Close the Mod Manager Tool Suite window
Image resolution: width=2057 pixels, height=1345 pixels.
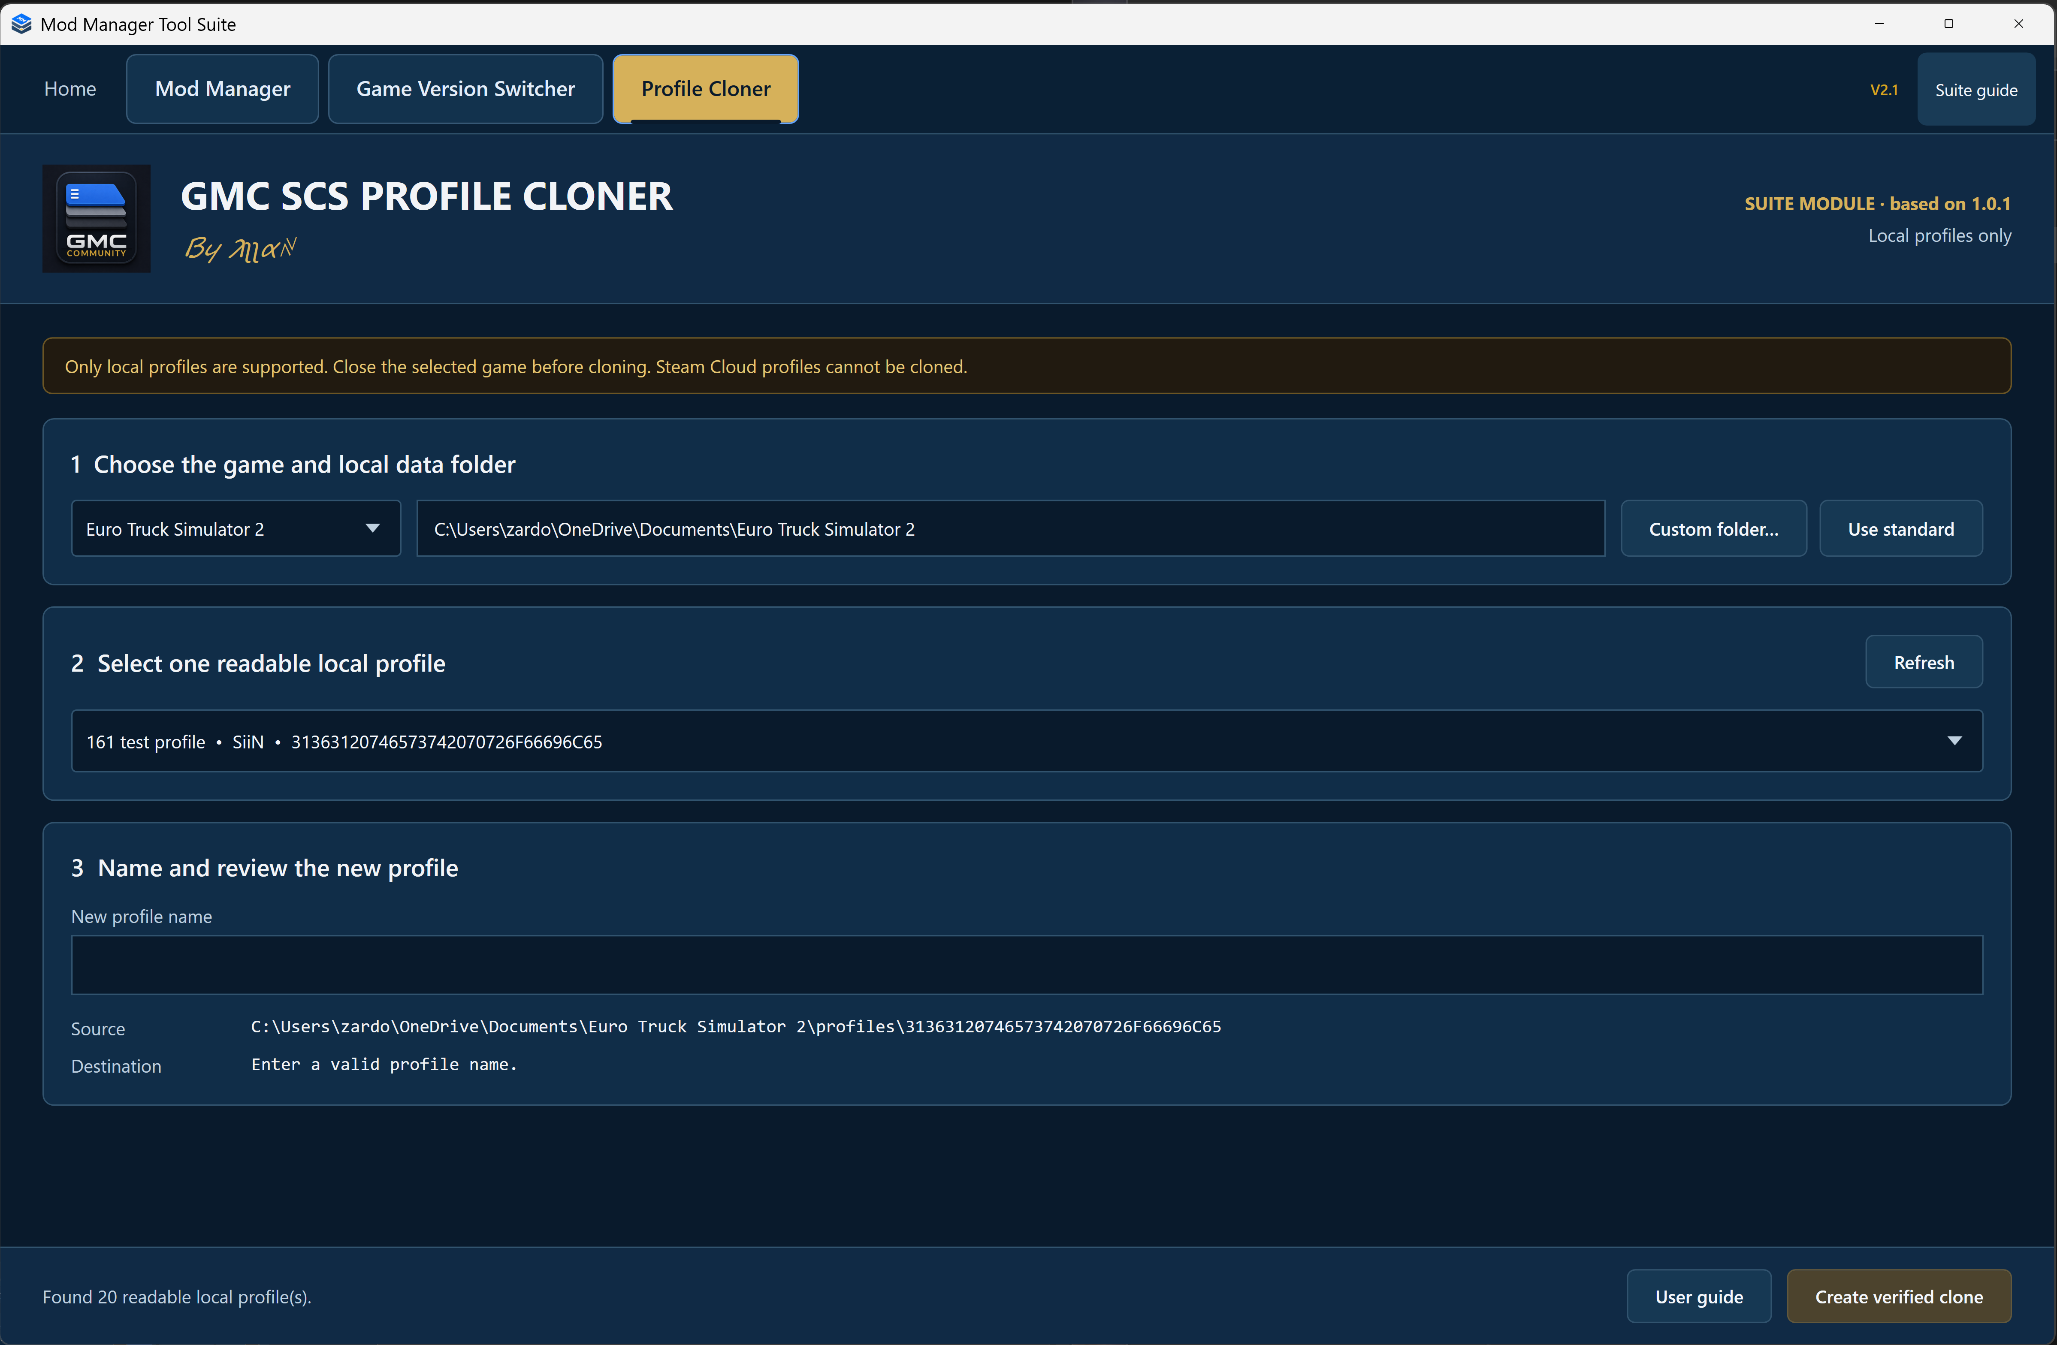point(2018,23)
